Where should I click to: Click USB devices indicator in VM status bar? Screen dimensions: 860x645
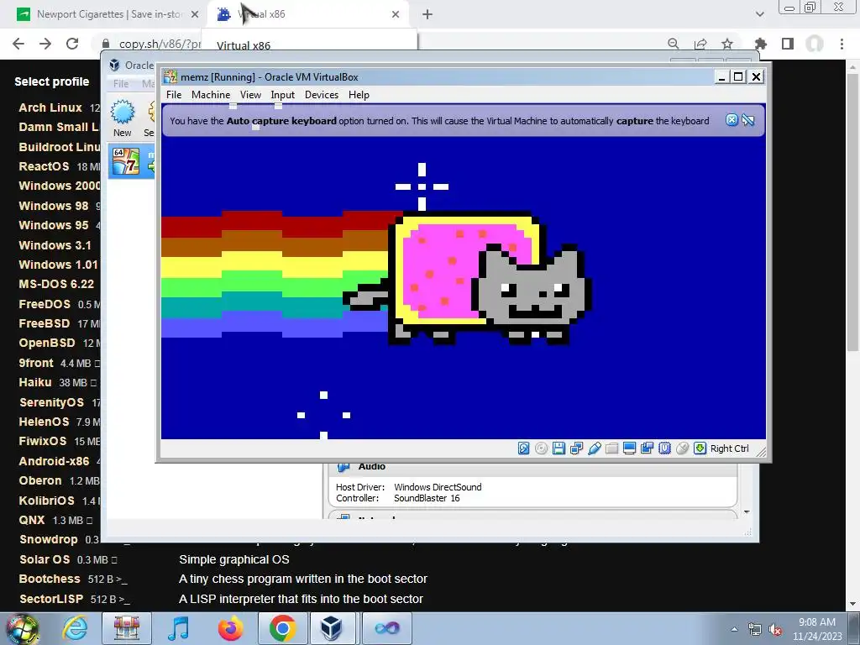tap(594, 448)
